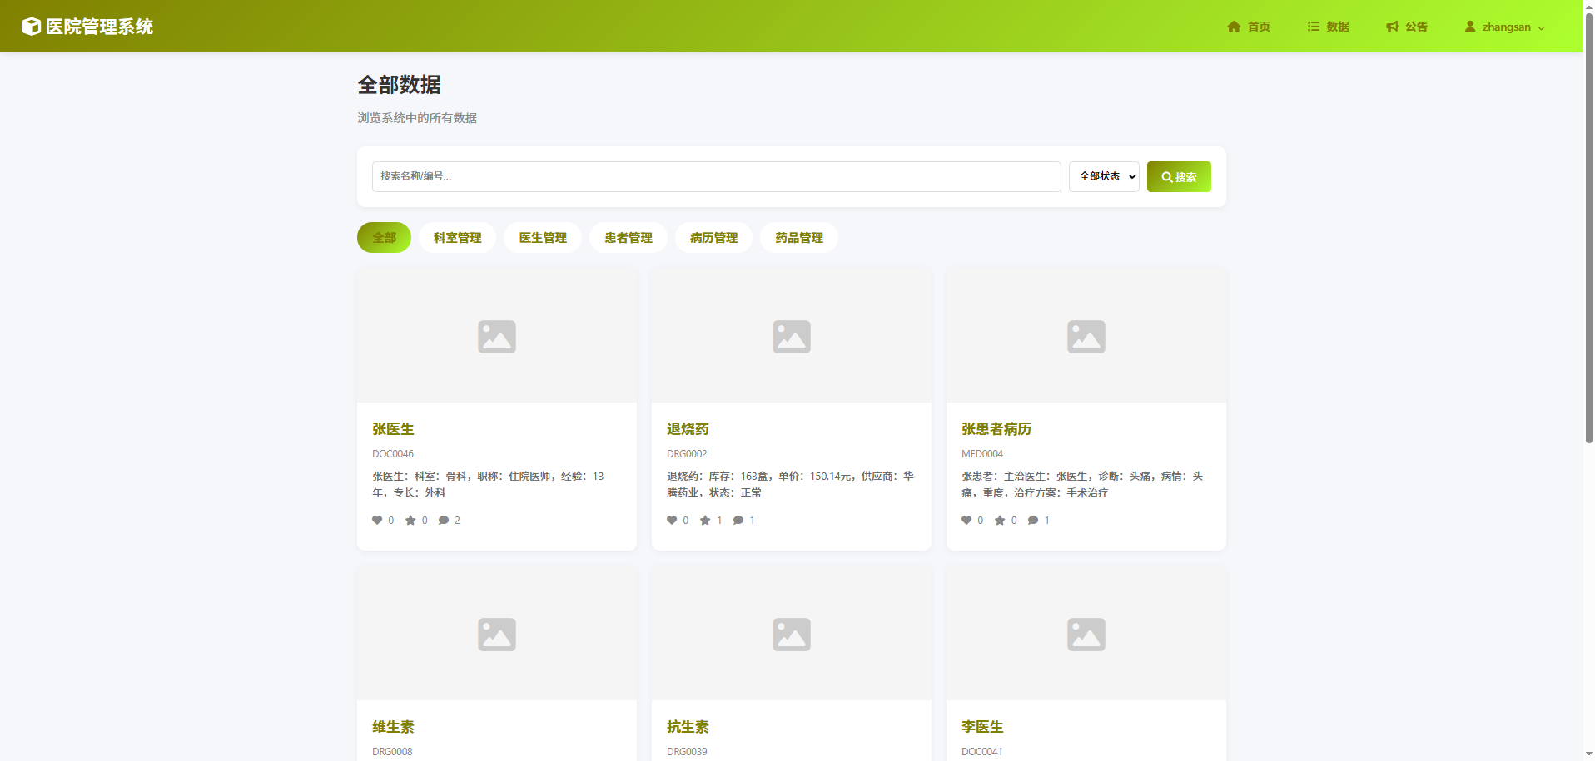Click the 李医生 card image placeholder
This screenshot has height=761, width=1595.
(x=1086, y=634)
